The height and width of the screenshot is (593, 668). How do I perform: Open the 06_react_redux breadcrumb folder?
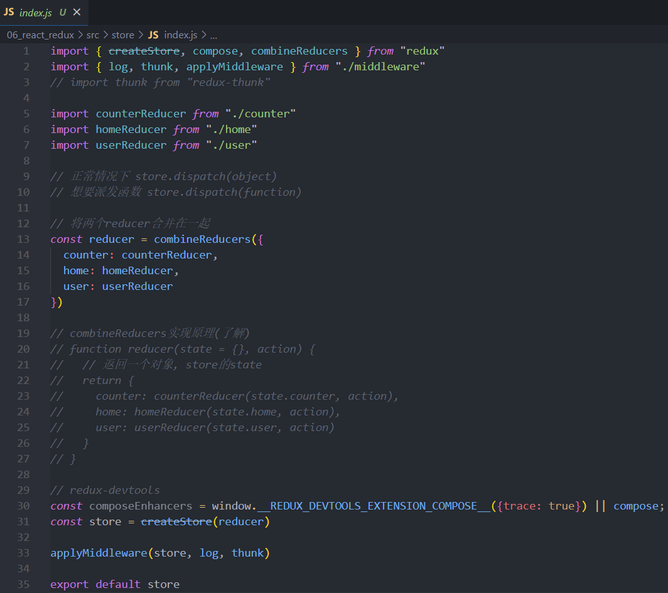tap(40, 35)
